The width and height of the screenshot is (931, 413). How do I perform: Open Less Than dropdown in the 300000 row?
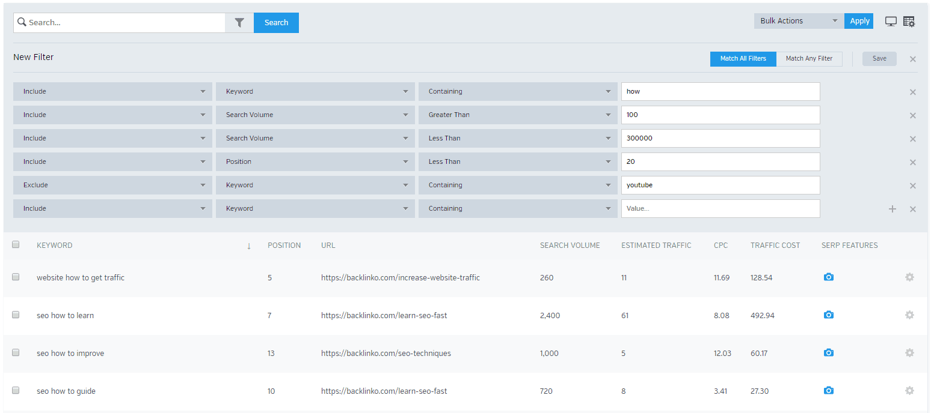click(x=518, y=139)
